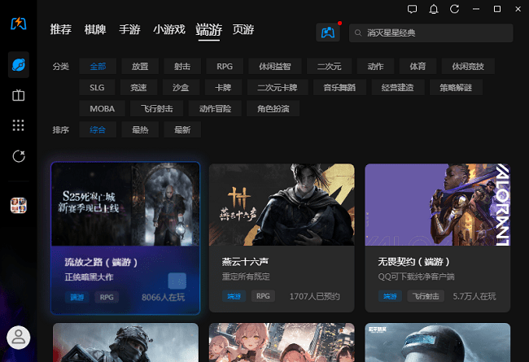The height and width of the screenshot is (362, 529).
Task: Open the gamepad icon with red dot
Action: pyautogui.click(x=327, y=33)
